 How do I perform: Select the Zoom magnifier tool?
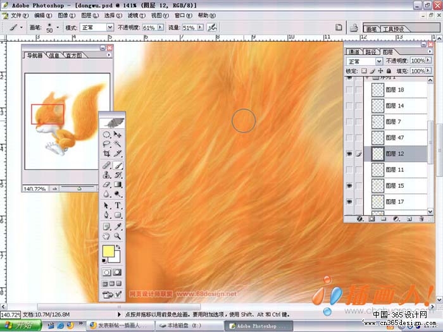[x=118, y=236]
